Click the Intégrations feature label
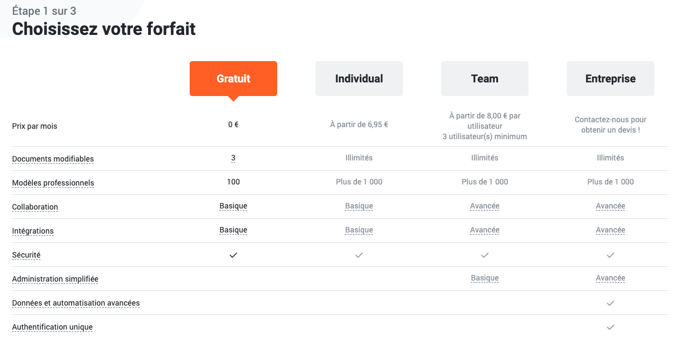 point(33,231)
